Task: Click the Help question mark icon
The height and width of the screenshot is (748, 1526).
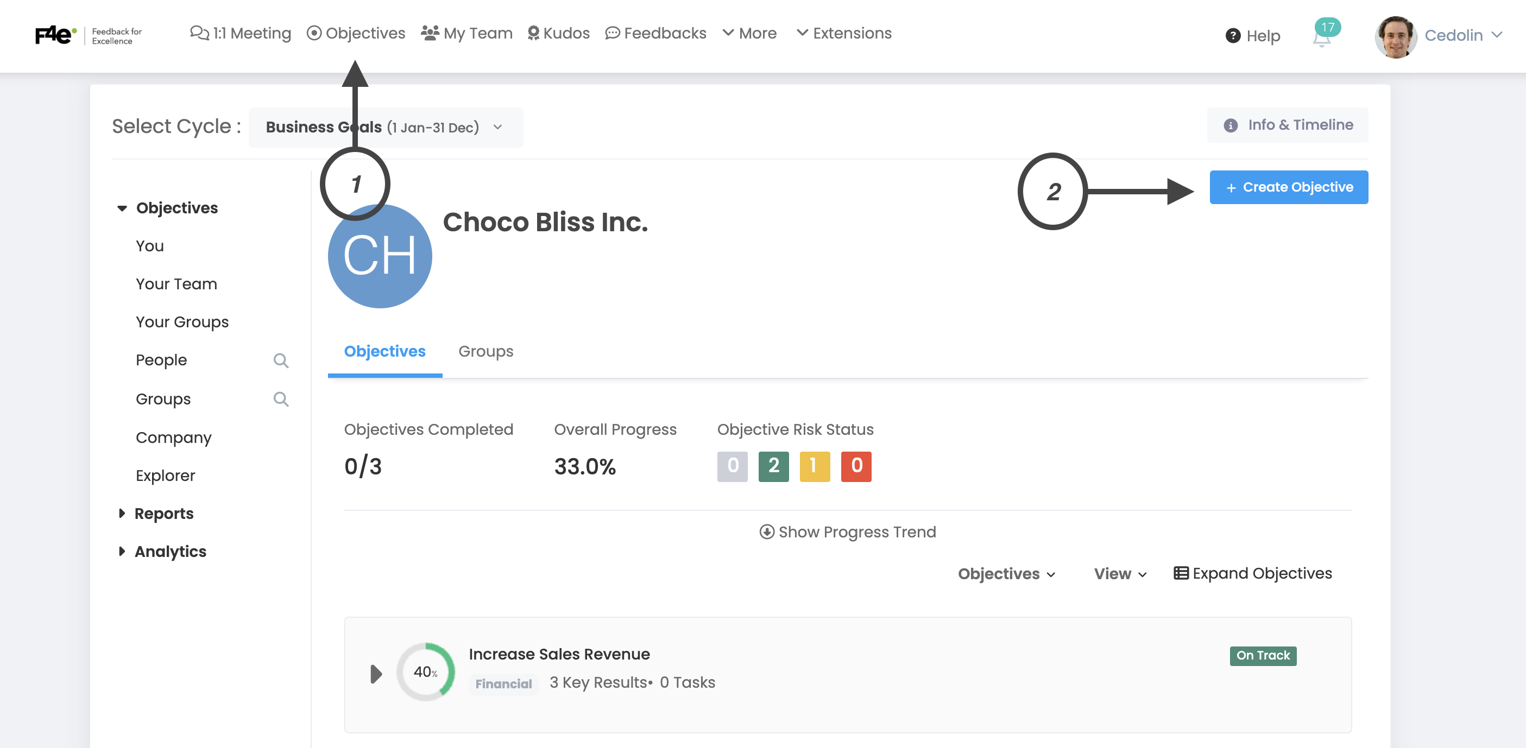Action: (x=1233, y=36)
